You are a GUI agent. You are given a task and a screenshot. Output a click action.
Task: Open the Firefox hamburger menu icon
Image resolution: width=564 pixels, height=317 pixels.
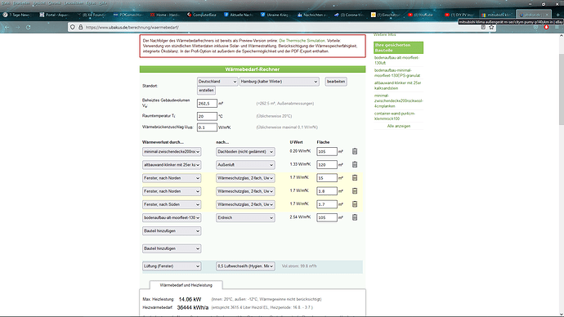coord(557,27)
